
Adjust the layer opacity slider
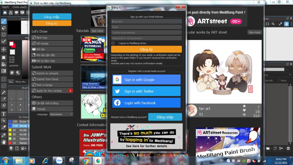pyautogui.click(x=275, y=69)
